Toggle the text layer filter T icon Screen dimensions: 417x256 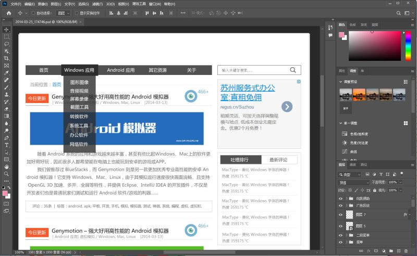[381, 174]
